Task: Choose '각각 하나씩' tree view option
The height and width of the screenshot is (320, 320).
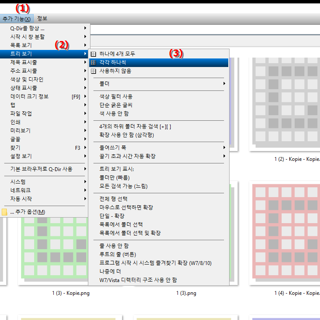Action: [x=159, y=62]
